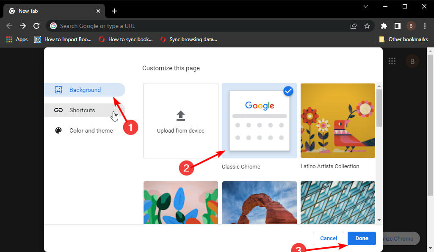This screenshot has width=434, height=252.
Task: Open the Google apps grid icon
Action: coord(392,61)
